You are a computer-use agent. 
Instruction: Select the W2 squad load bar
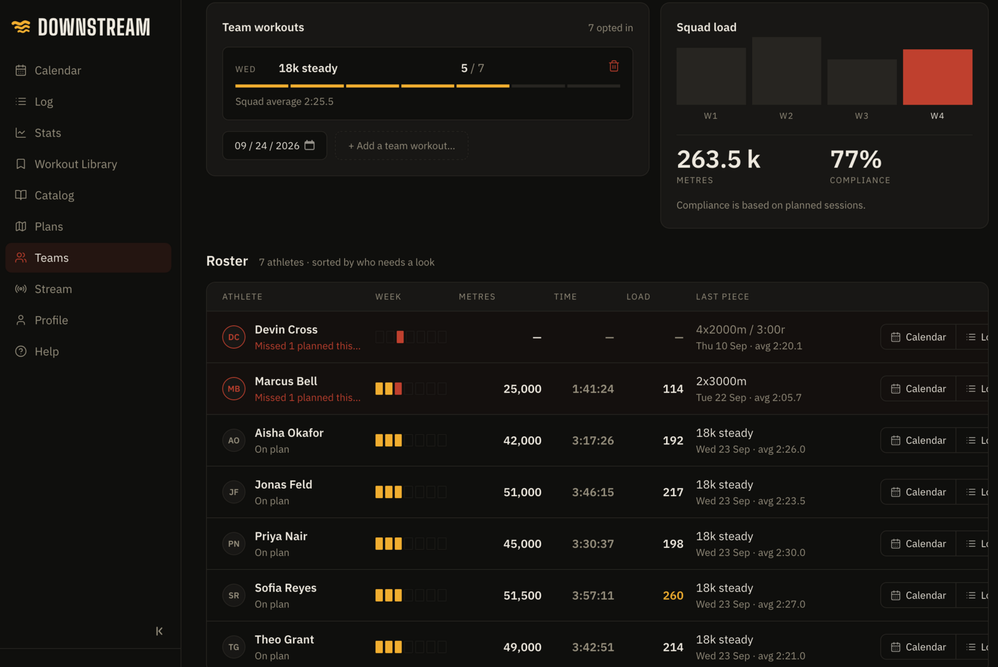787,71
